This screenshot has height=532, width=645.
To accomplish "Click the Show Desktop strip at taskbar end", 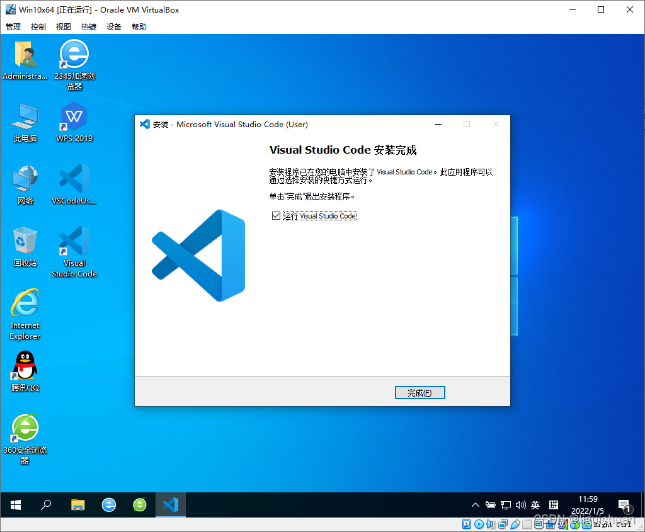I will tap(643, 505).
